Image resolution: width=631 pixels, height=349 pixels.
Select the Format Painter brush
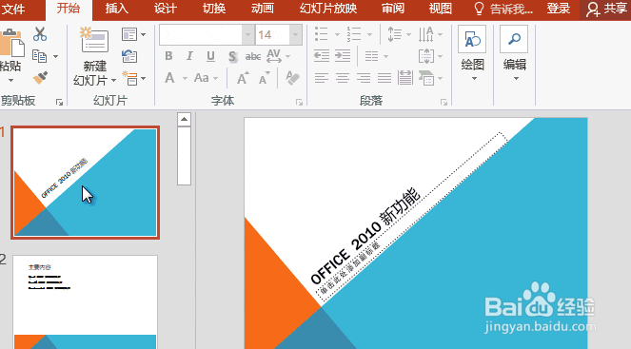click(x=40, y=78)
